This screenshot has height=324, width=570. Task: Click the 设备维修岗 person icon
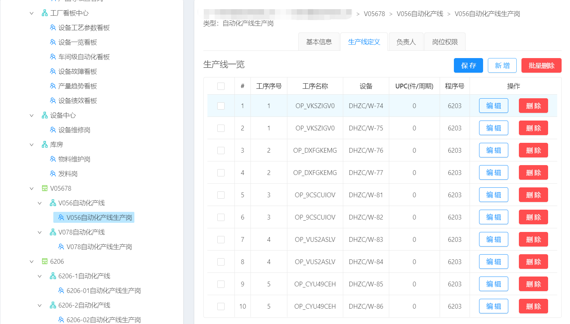(x=53, y=130)
